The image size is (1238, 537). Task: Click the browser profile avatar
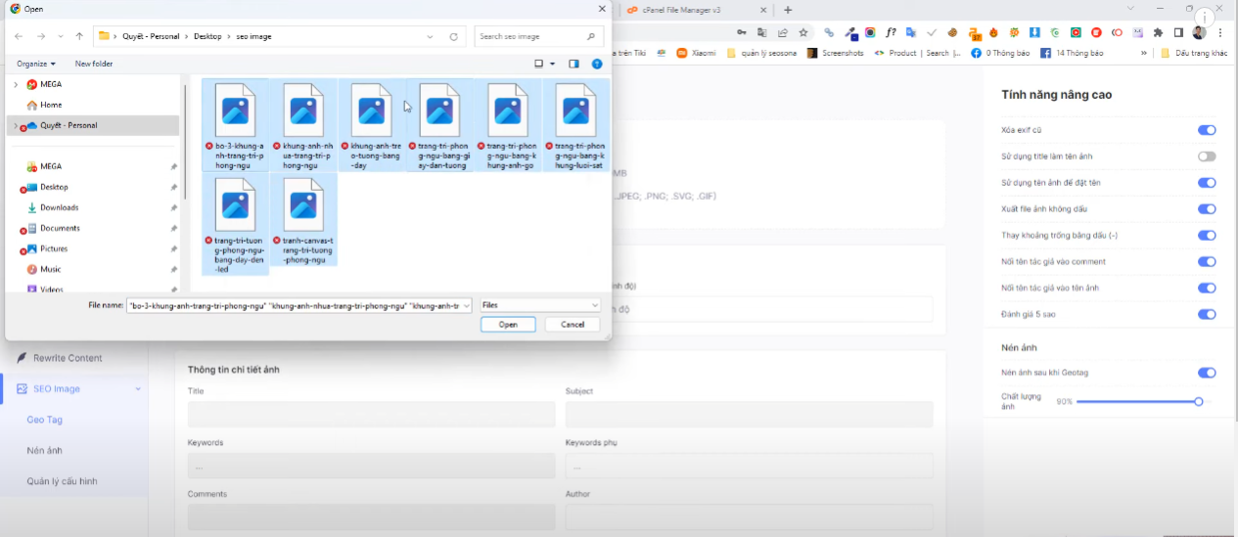point(1199,32)
